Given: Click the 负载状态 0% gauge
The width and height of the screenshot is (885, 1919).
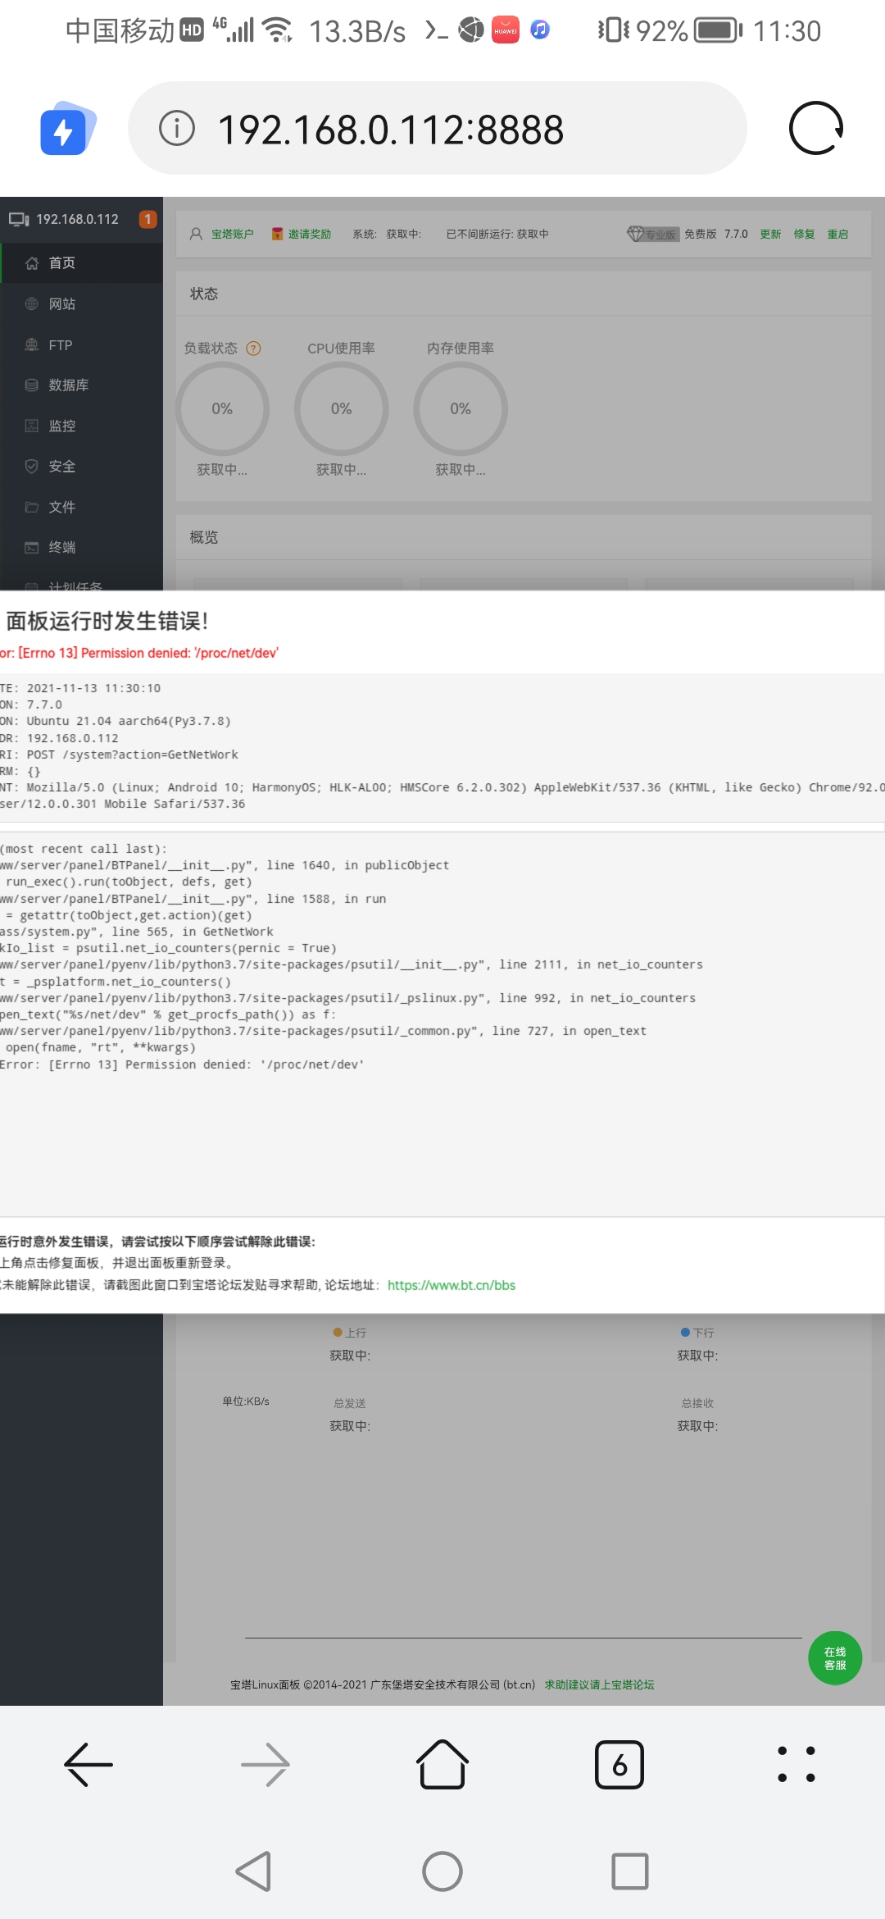Looking at the screenshot, I should pyautogui.click(x=222, y=408).
